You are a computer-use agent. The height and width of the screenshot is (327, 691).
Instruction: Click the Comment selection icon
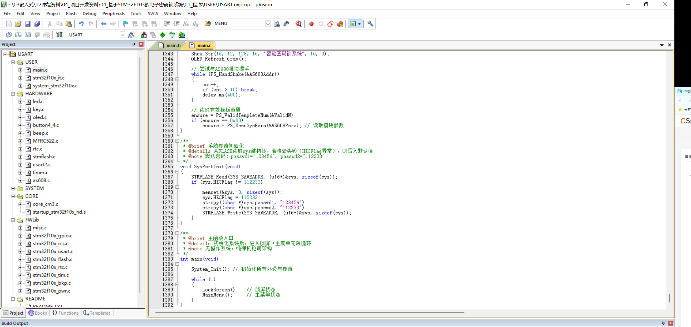coord(186,24)
